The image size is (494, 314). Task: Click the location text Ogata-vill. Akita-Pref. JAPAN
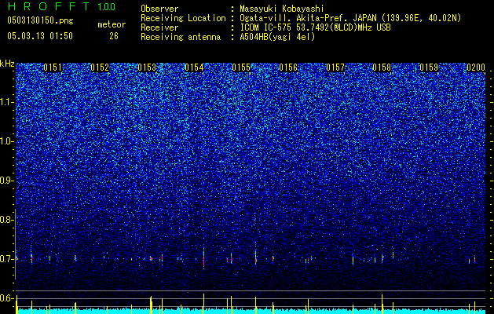pyautogui.click(x=309, y=18)
